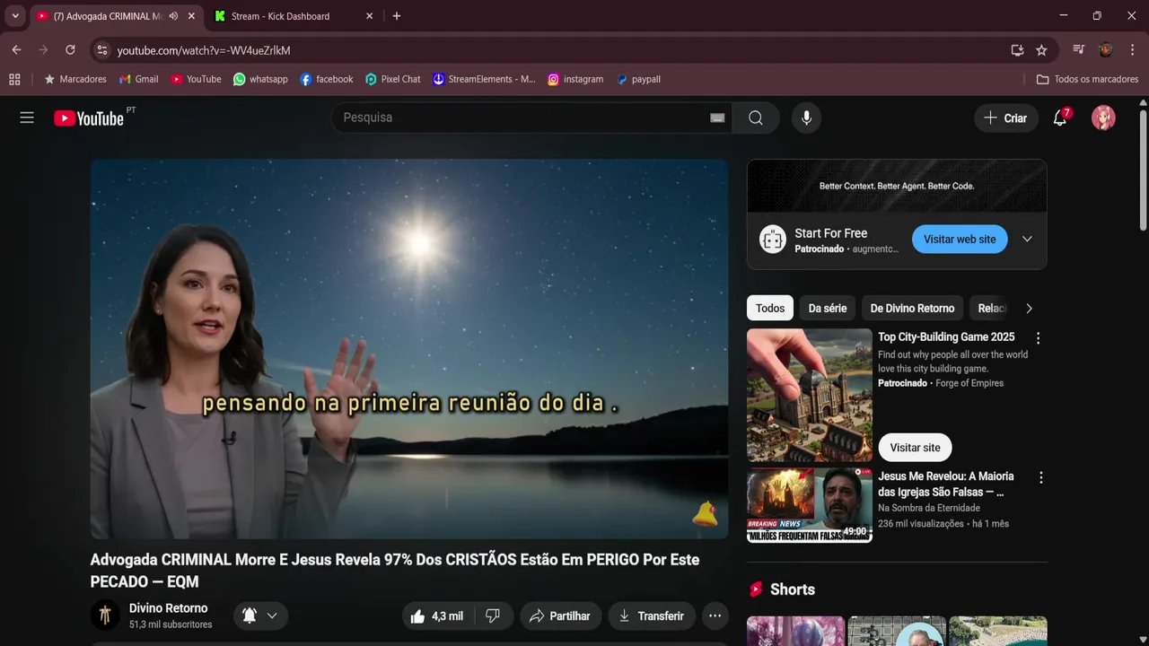Open the Criar create button

(1005, 118)
